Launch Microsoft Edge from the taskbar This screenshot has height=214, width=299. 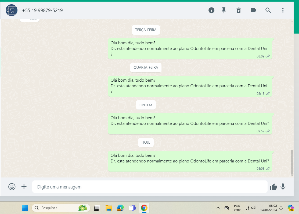121,208
